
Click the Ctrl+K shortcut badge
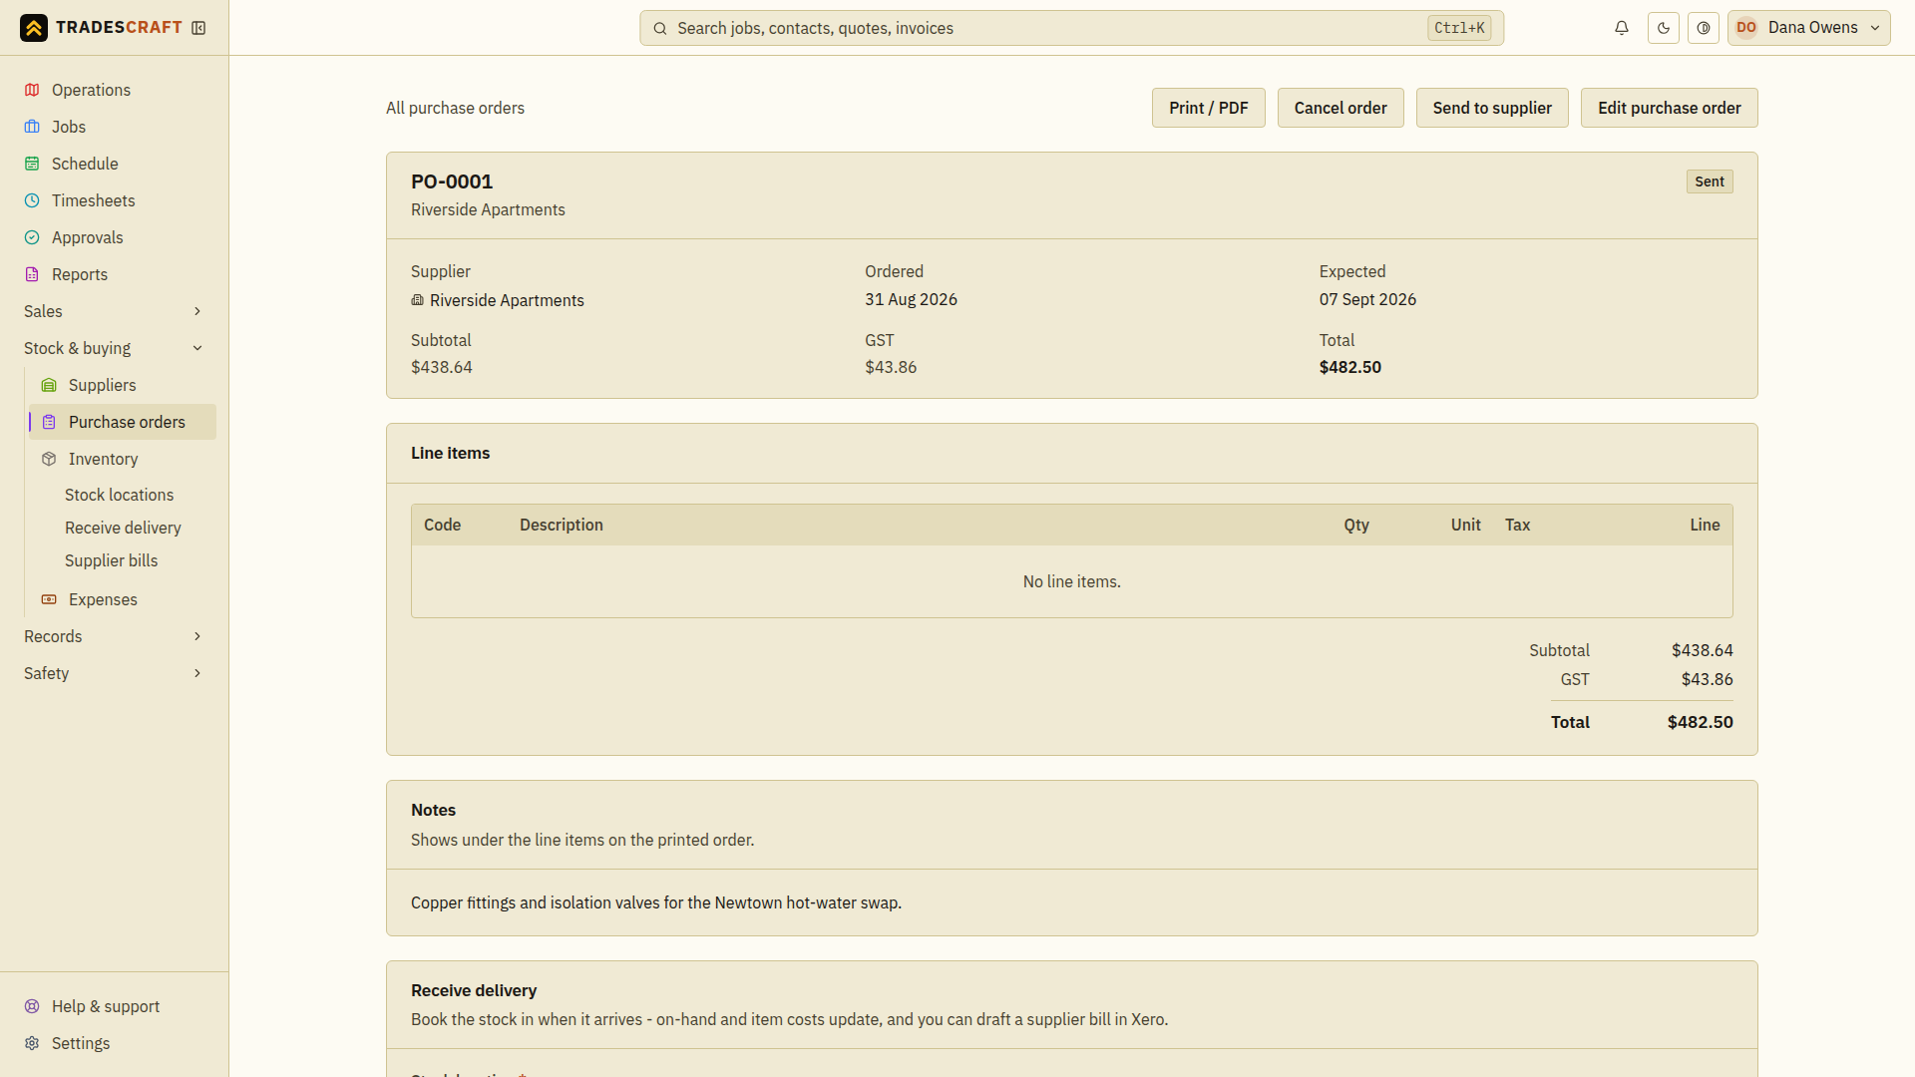click(1459, 28)
